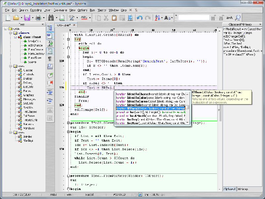Fold the procedure SSave block
Screen dimensions: 265x199
click(68, 123)
